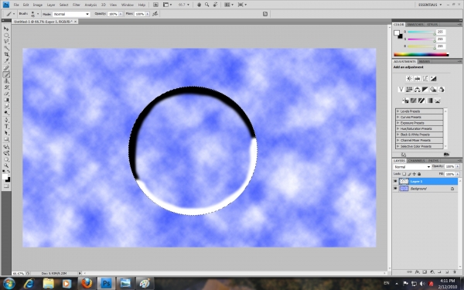Click the add layer mask icon
This screenshot has width=464, height=290.
[425, 271]
